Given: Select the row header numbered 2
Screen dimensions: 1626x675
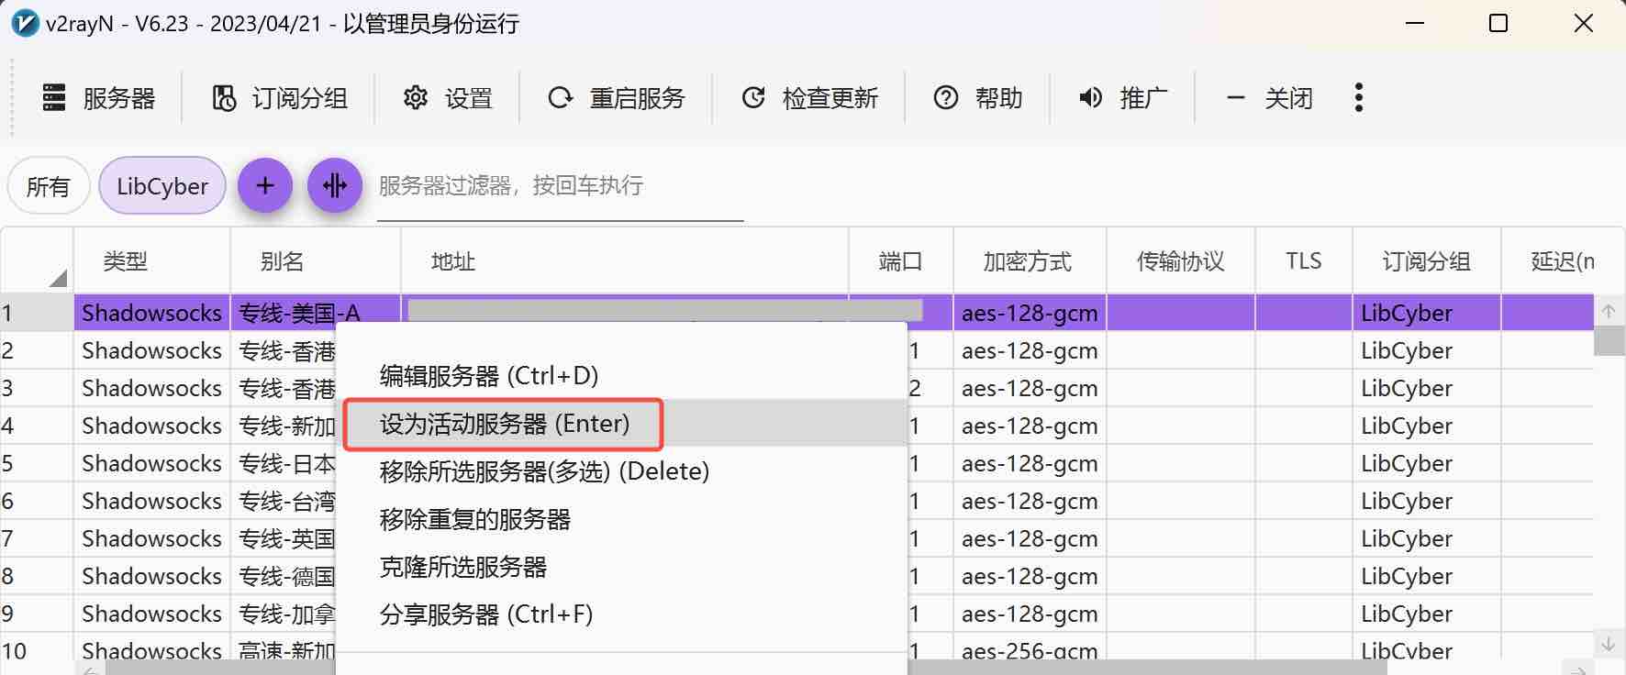Looking at the screenshot, I should [37, 350].
